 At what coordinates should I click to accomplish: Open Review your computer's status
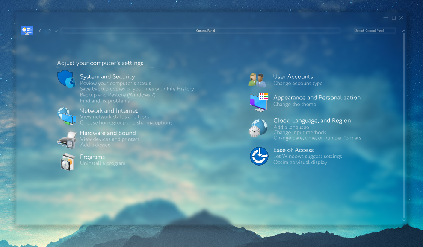tap(115, 84)
